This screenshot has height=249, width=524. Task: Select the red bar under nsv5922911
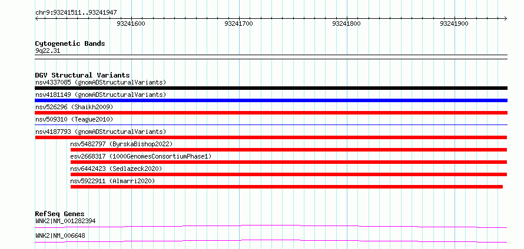[x=287, y=187]
